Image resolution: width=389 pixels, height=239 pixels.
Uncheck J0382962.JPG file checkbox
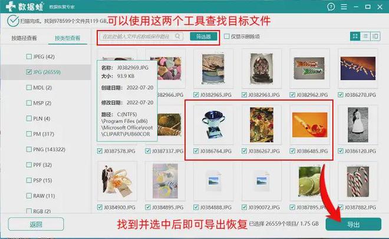pos(292,95)
